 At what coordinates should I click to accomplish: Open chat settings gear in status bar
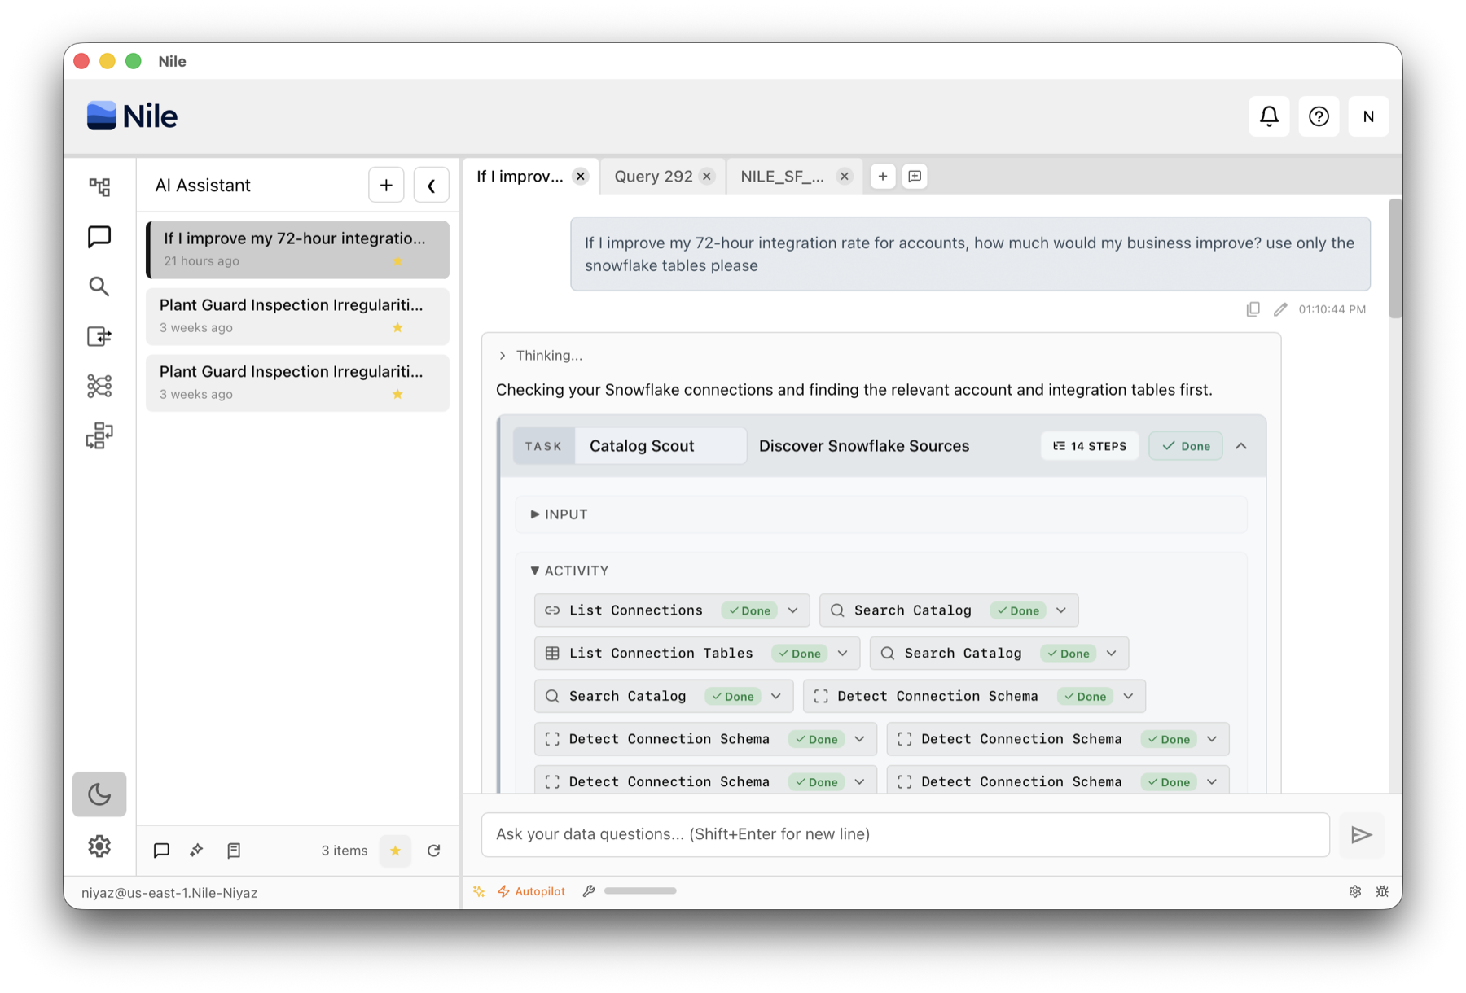tap(1355, 891)
